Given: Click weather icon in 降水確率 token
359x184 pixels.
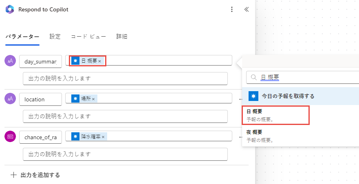Looking at the screenshot, I should (x=75, y=137).
